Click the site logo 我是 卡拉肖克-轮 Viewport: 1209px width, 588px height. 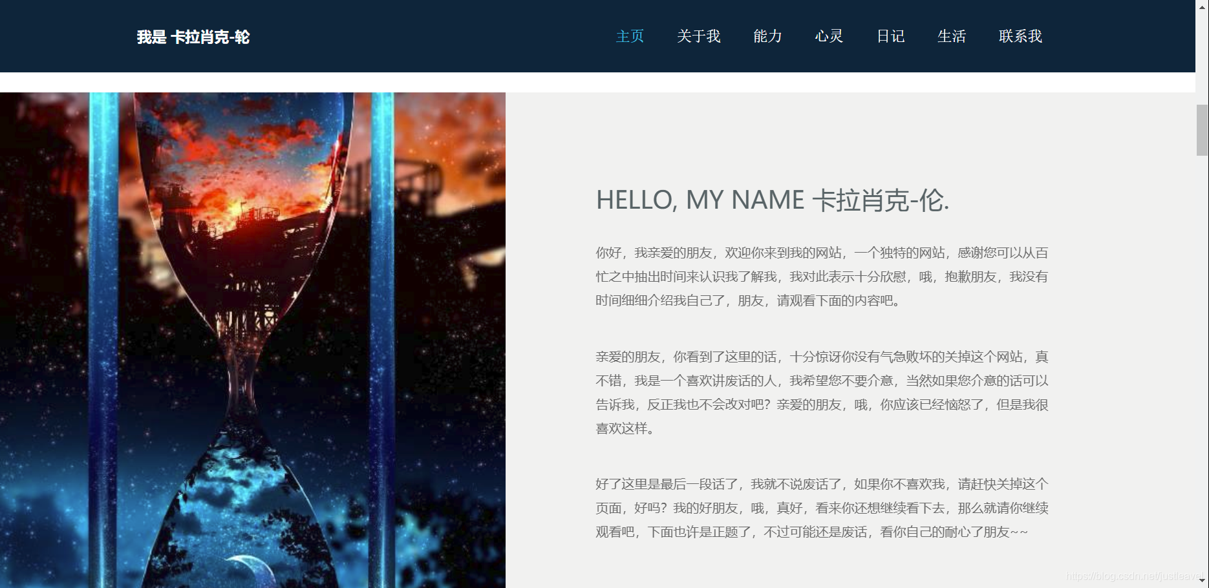pyautogui.click(x=193, y=37)
